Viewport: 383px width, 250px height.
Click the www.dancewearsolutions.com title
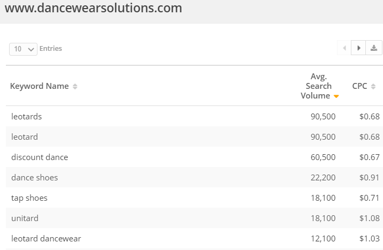(93, 8)
